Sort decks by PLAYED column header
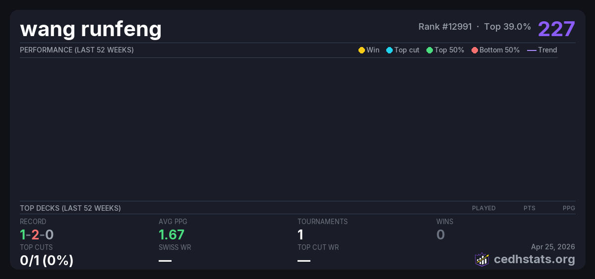The width and height of the screenshot is (595, 279). [x=483, y=208]
